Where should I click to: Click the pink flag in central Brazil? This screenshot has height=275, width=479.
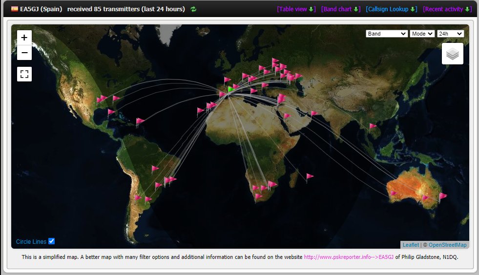155,169
